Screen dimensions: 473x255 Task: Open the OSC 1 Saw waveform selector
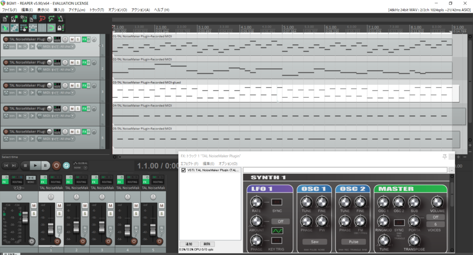[315, 242]
